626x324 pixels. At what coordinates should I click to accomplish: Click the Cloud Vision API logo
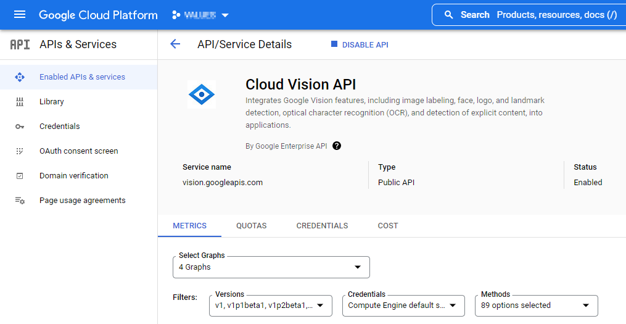tap(201, 94)
